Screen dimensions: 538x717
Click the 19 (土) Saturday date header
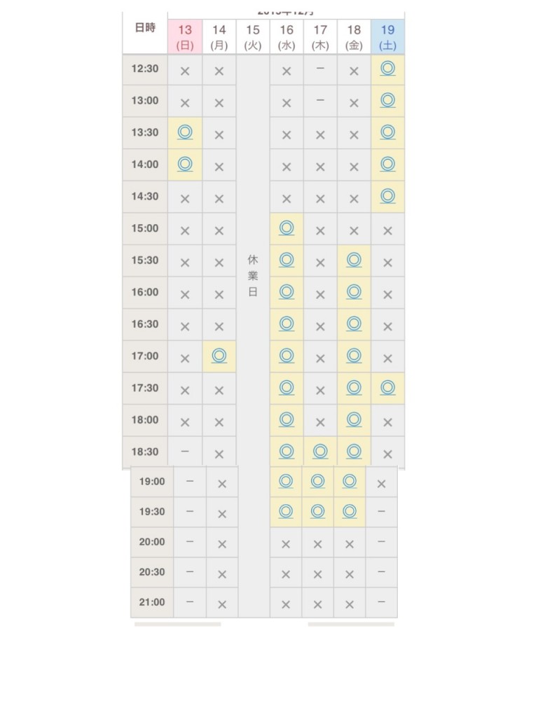[387, 37]
